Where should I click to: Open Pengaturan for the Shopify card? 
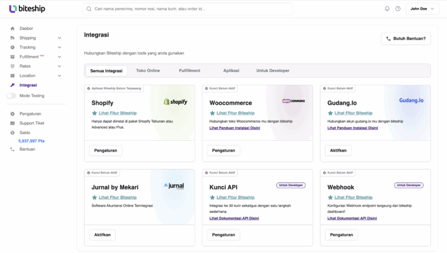(105, 151)
